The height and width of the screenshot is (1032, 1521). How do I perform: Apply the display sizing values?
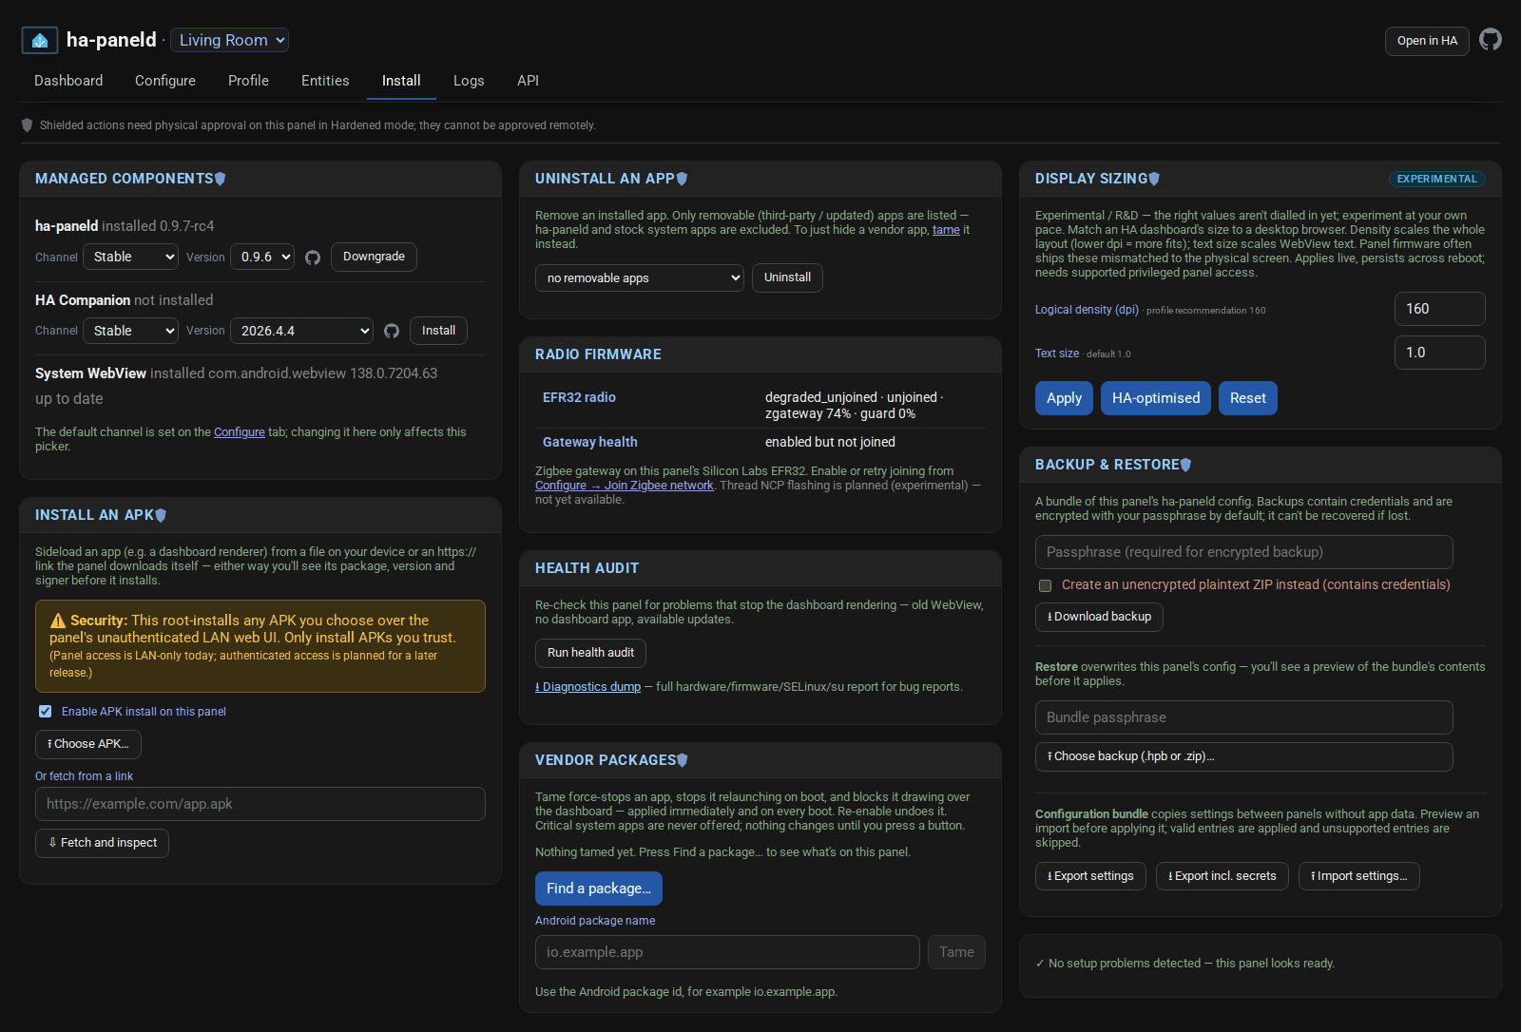[x=1064, y=398]
